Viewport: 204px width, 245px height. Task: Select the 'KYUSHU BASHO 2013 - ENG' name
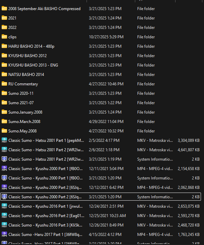click(x=33, y=65)
